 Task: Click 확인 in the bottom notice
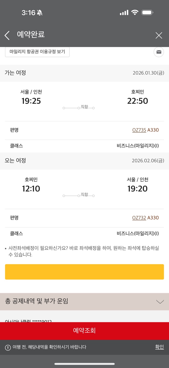[159, 347]
